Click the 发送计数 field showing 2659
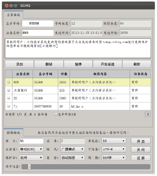Screen dimensions: 157x176 [x=135, y=33]
